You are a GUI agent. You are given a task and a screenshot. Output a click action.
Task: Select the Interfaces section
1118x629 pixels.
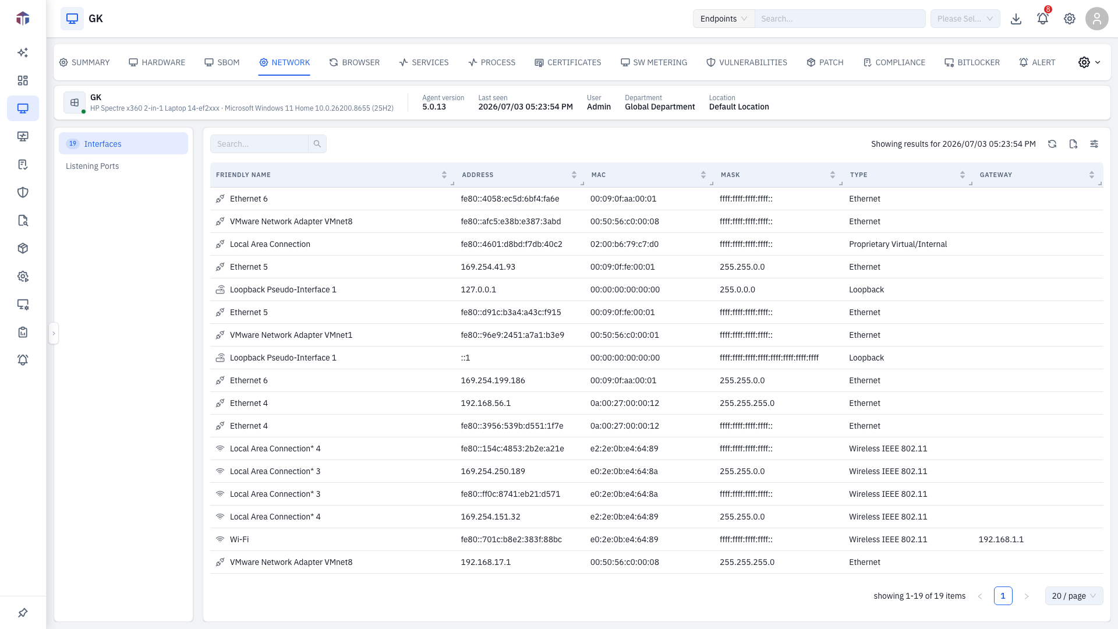click(x=123, y=143)
